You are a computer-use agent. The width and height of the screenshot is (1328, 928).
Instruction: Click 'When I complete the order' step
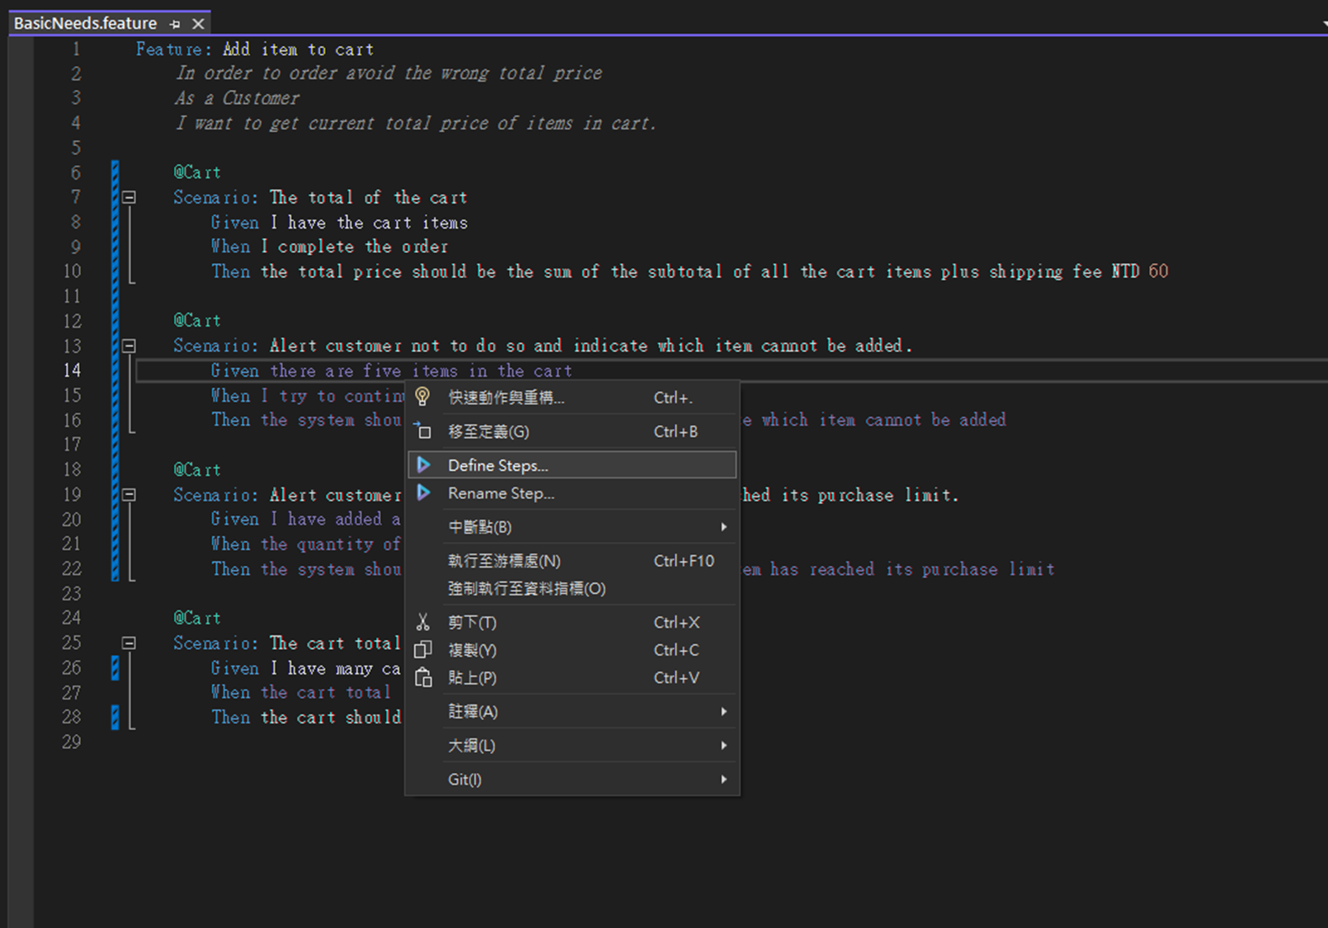click(329, 247)
